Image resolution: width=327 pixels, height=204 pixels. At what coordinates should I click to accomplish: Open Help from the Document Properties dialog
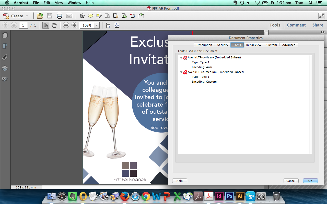(180, 181)
